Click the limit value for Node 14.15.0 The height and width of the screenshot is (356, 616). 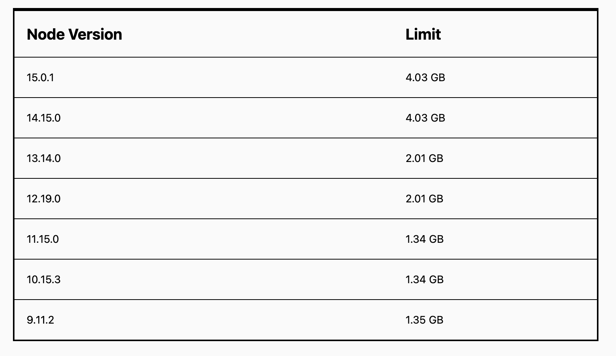(425, 118)
